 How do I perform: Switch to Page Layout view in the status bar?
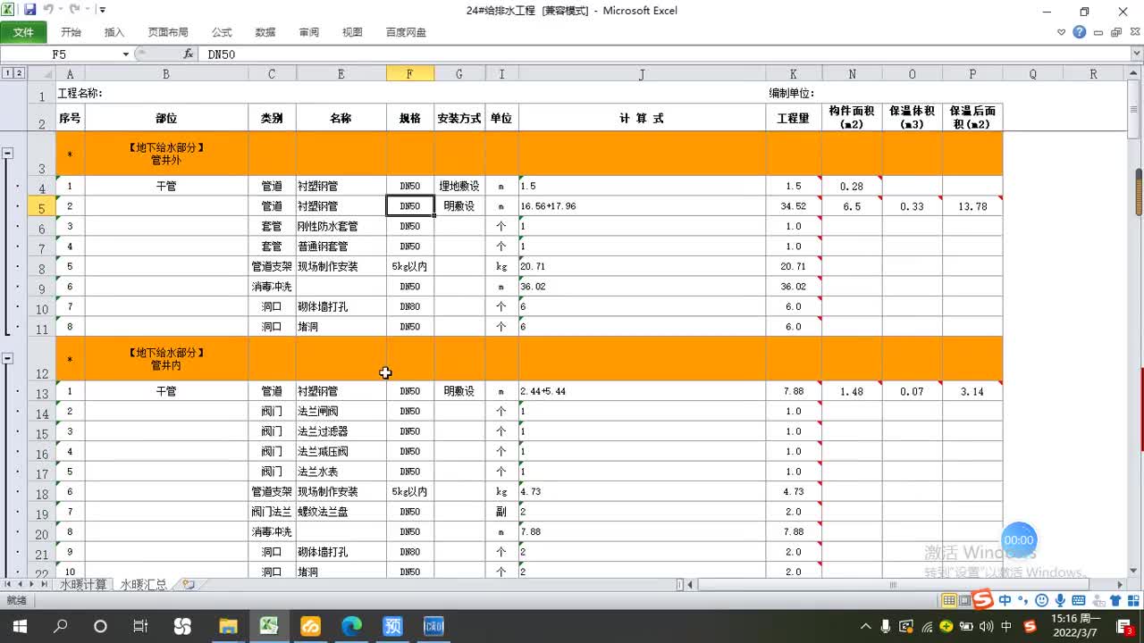(x=964, y=600)
